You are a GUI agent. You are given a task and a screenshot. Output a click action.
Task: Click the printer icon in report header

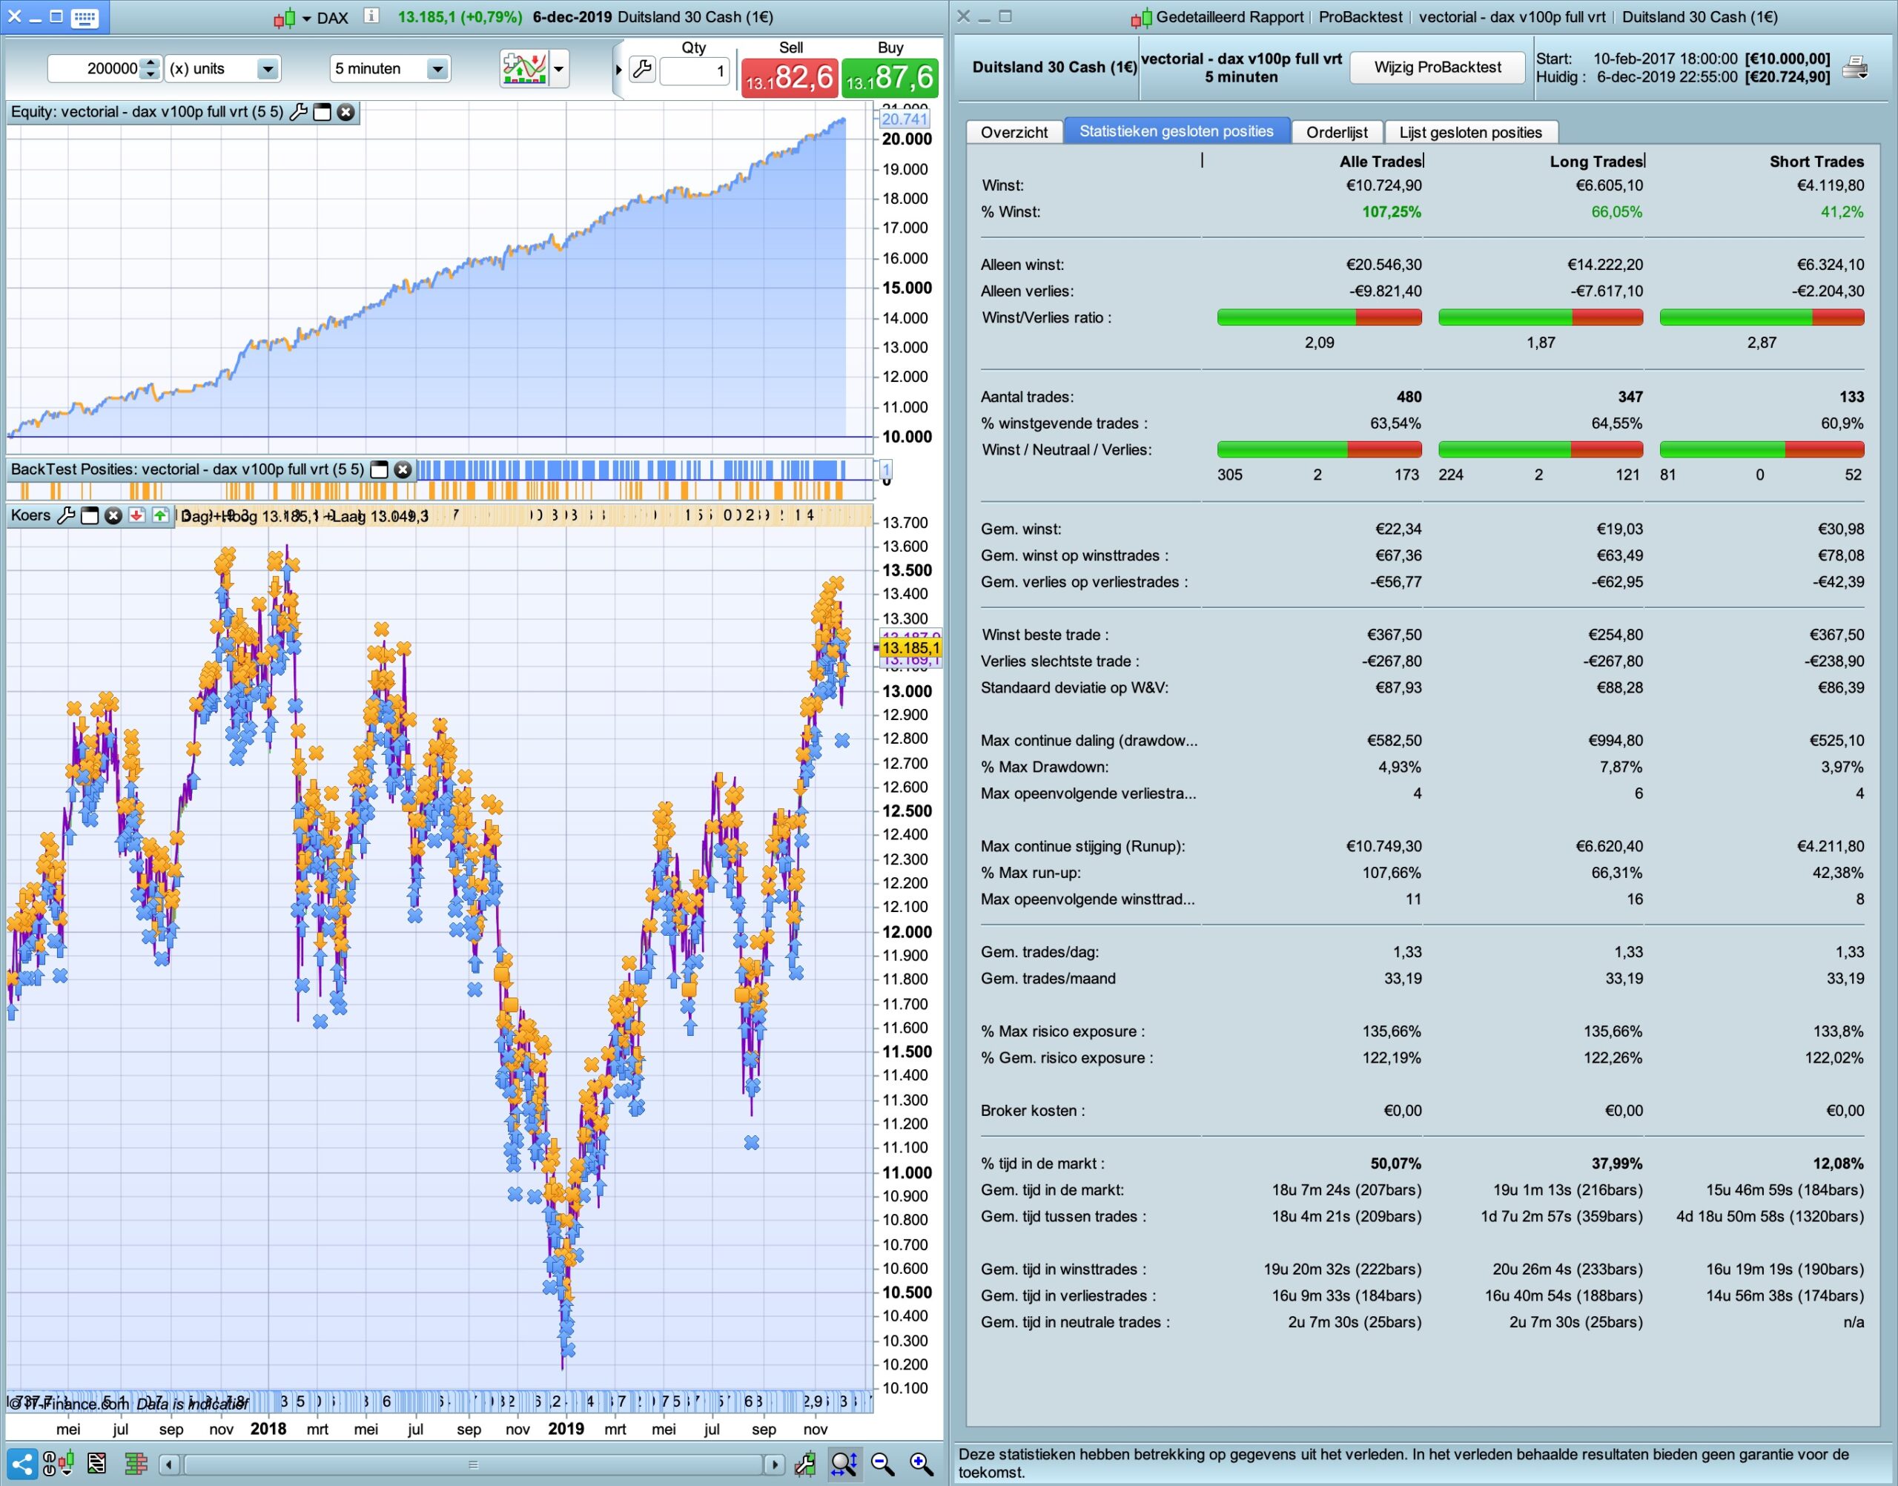[1856, 68]
